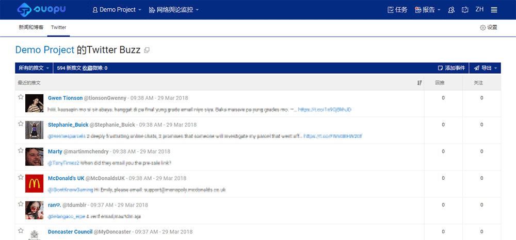516x240 pixels.
Task: Click the @martinmchendry handle
Action: [86, 151]
